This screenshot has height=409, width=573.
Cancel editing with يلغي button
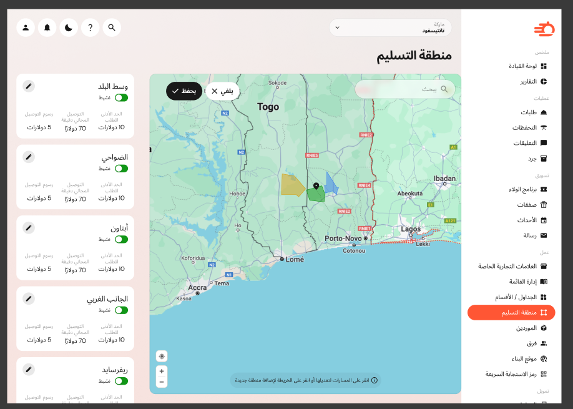pos(222,91)
